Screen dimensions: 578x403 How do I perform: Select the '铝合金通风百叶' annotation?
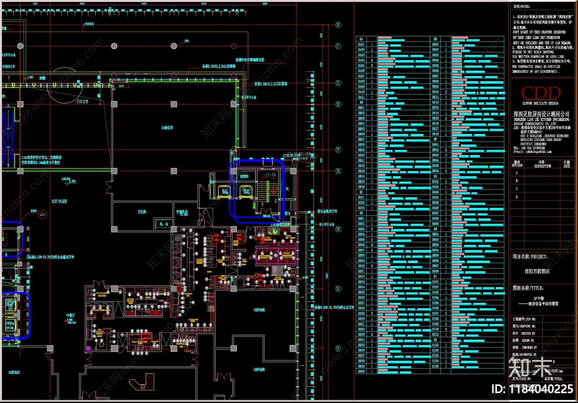tap(327, 211)
